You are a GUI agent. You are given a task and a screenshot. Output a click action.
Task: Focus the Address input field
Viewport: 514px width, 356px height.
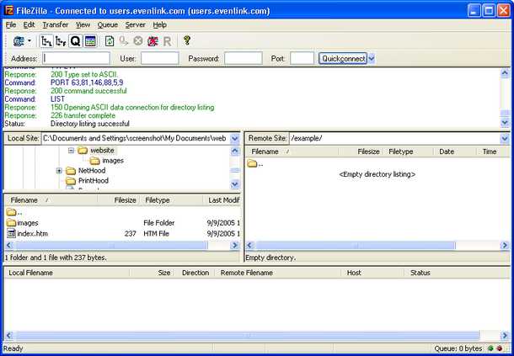click(76, 59)
